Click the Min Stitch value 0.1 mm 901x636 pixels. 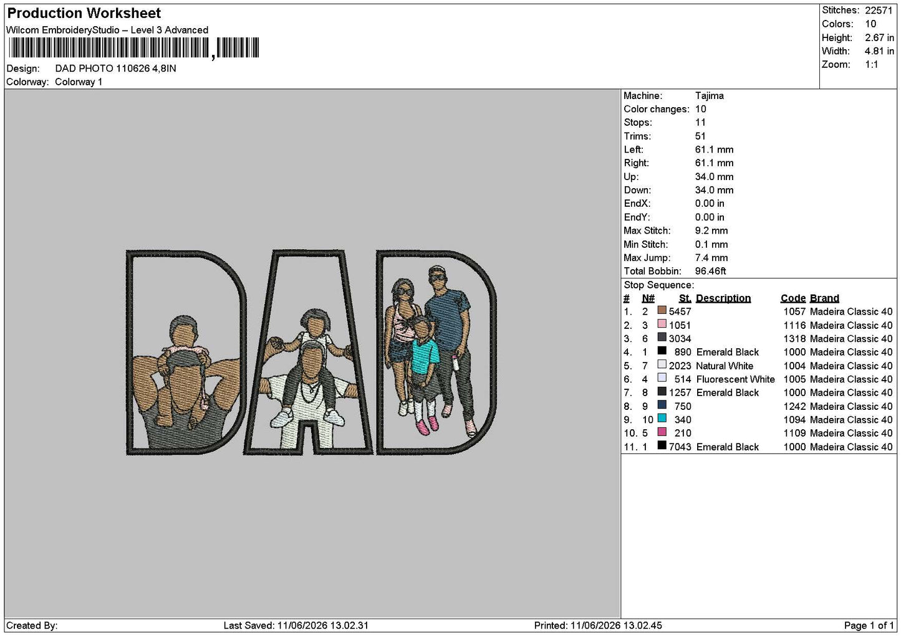[711, 244]
